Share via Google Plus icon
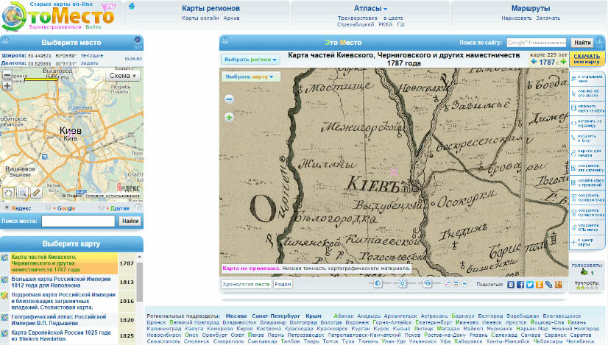Image resolution: width=608 pixels, height=345 pixels. point(559,285)
